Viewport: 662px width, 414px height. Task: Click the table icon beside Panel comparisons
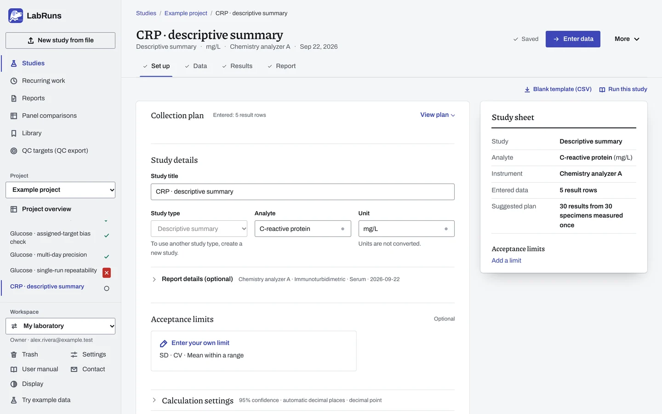click(14, 116)
